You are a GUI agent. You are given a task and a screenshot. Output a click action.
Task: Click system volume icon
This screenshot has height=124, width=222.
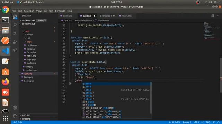[x=210, y=2]
